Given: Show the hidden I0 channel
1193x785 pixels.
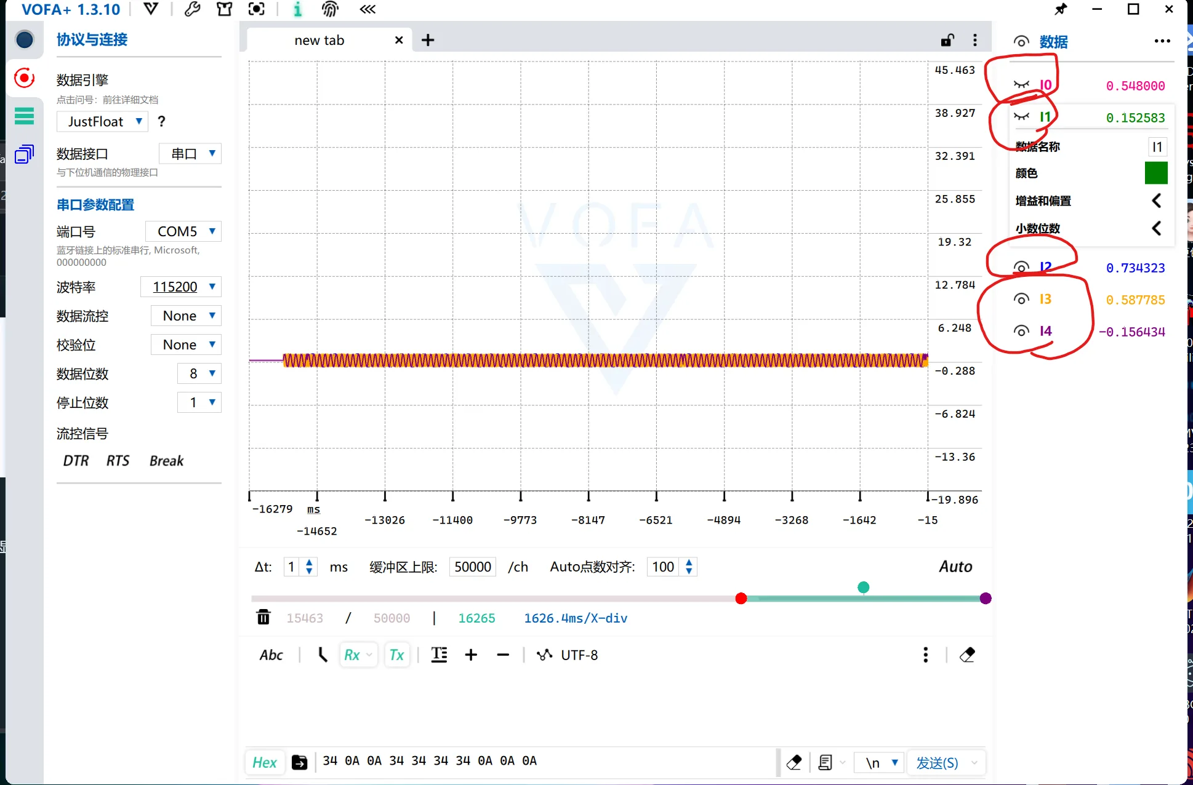Looking at the screenshot, I should tap(1022, 85).
